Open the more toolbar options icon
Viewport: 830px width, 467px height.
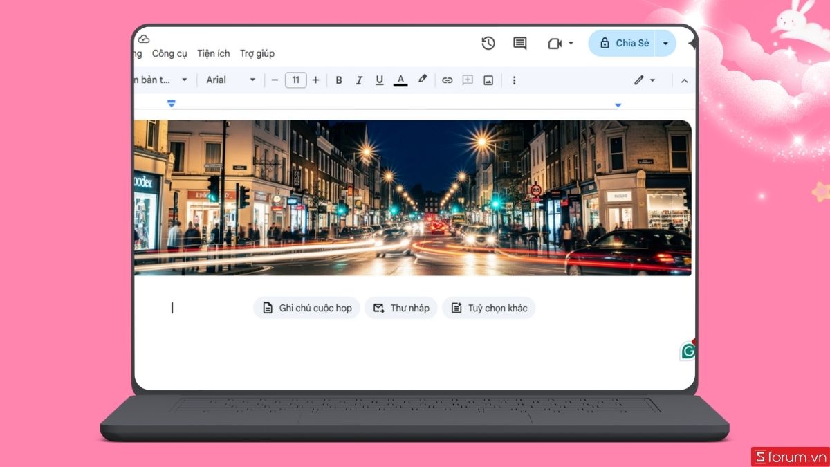pos(514,80)
